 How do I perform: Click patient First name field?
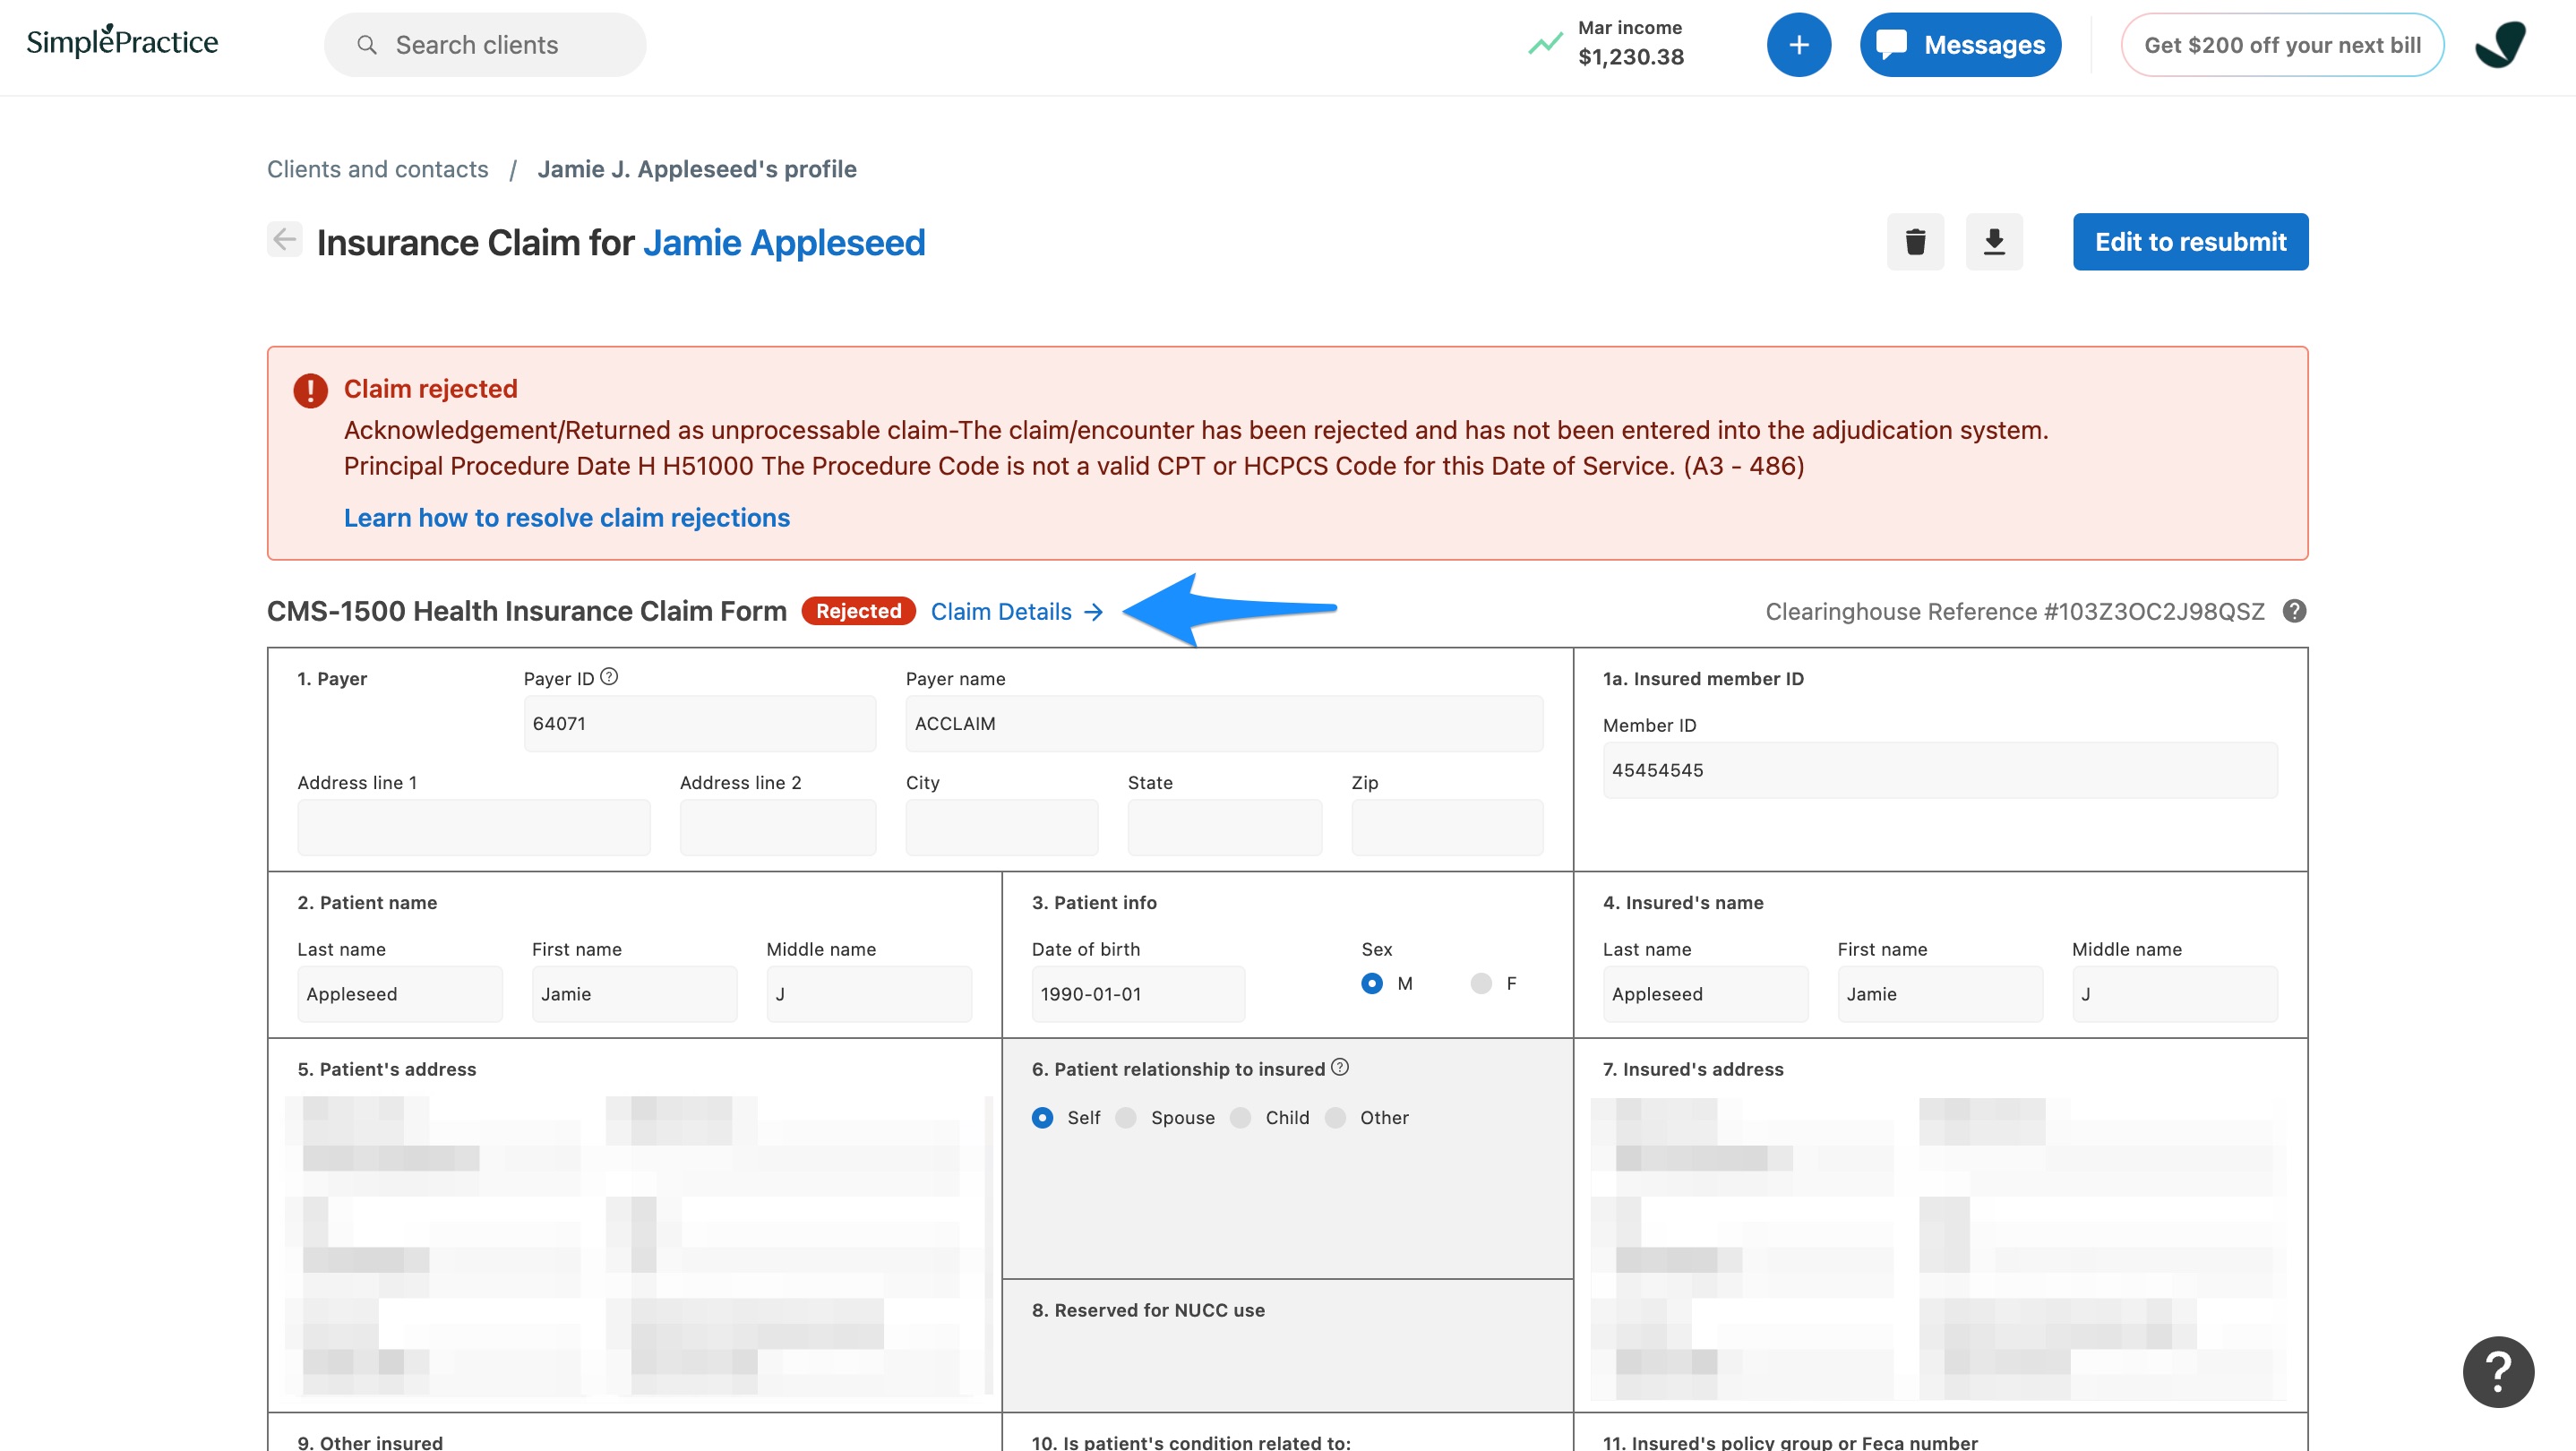pyautogui.click(x=635, y=994)
